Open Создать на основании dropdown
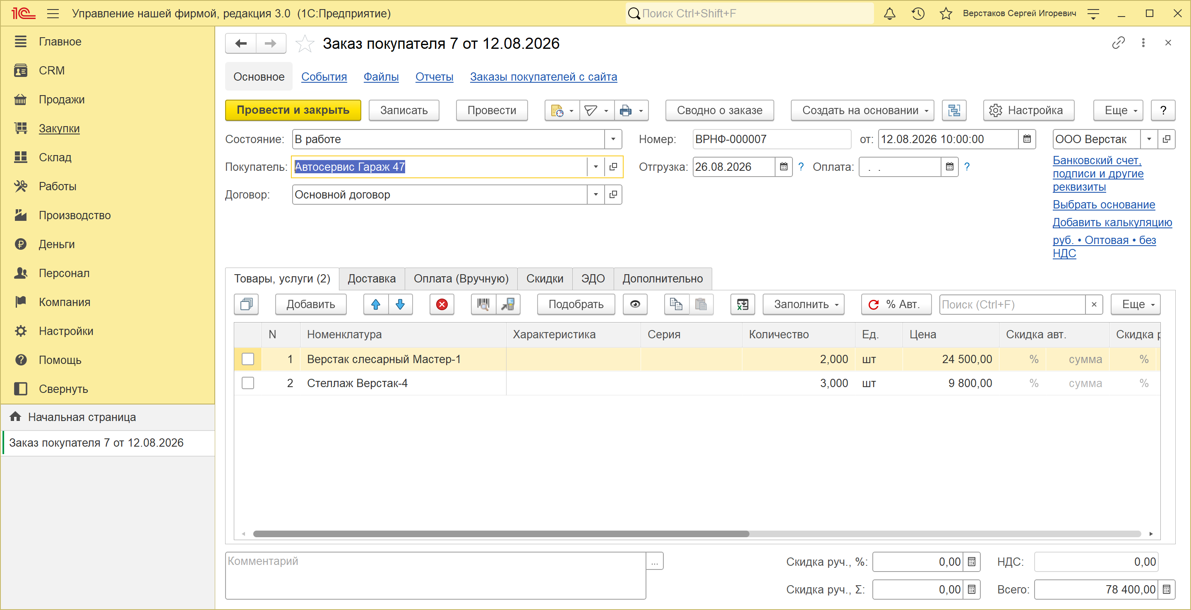 click(862, 110)
